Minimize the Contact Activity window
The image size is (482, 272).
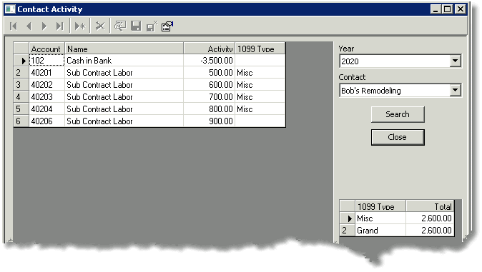[436, 9]
